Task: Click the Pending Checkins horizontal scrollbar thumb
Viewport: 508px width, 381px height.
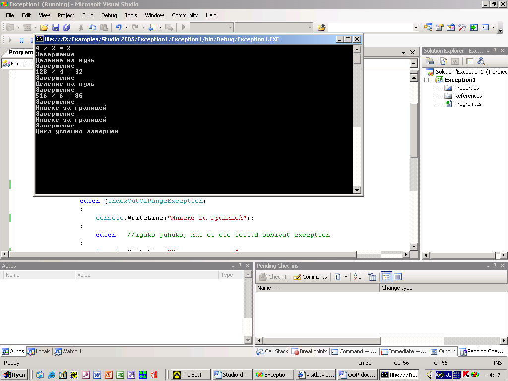Action: (321, 340)
